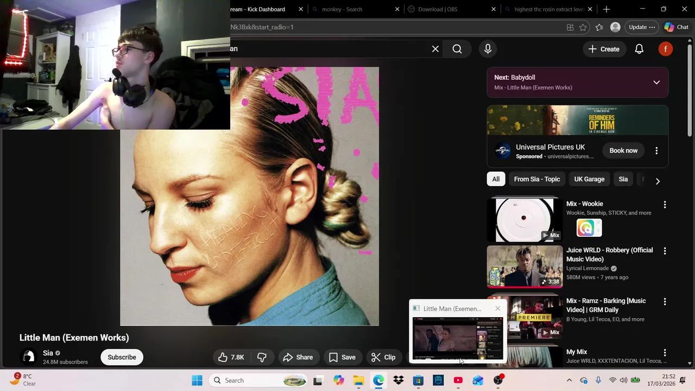Open the My Mix playlist title
Image resolution: width=695 pixels, height=391 pixels.
click(x=577, y=352)
